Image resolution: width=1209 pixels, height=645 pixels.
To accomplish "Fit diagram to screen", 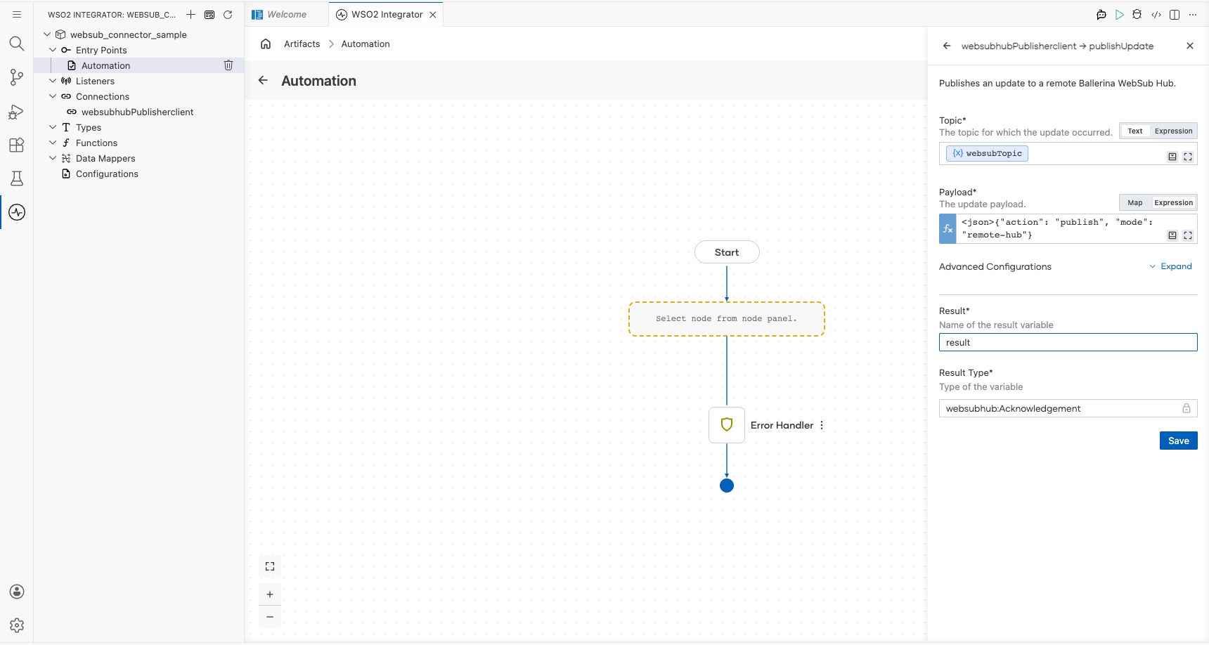I will coord(270,566).
